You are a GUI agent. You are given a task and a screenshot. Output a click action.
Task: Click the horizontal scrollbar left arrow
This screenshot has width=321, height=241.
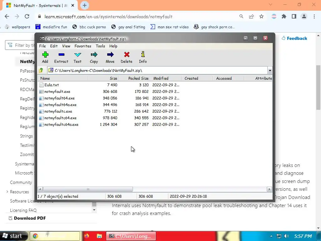pyautogui.click(x=40, y=189)
